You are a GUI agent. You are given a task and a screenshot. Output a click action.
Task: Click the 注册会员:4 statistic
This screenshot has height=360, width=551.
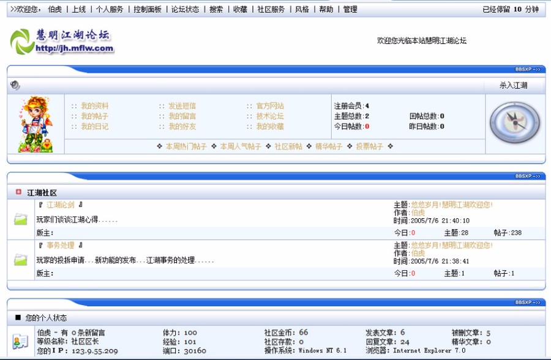(x=351, y=106)
